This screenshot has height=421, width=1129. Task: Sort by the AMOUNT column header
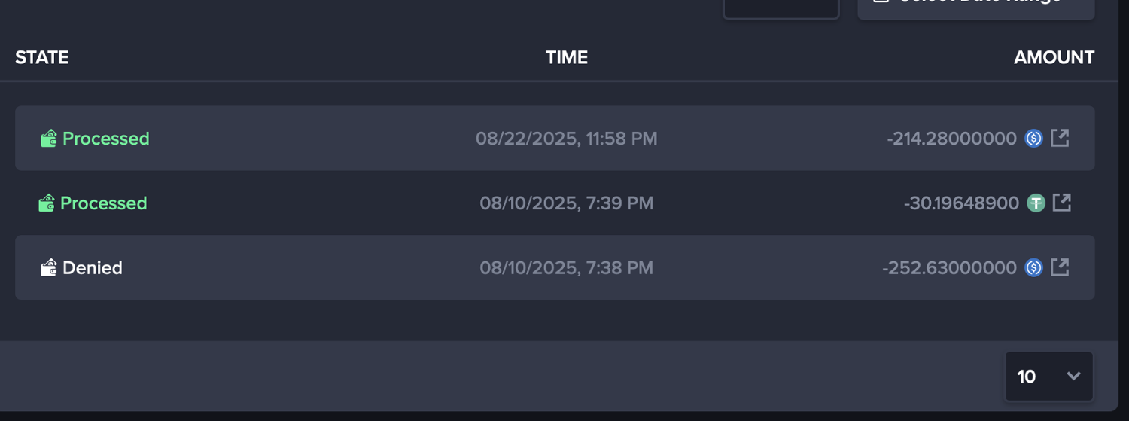pos(1054,57)
